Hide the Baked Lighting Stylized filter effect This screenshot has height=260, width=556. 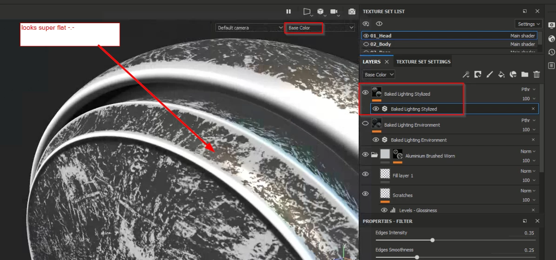click(376, 109)
